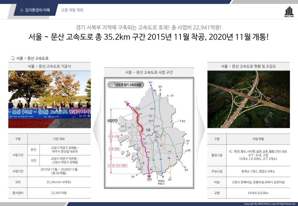The width and height of the screenshot is (298, 206).
Task: Click the square bullet icon beside 서울 ~ 문산 고속도로
Action: (13, 58)
